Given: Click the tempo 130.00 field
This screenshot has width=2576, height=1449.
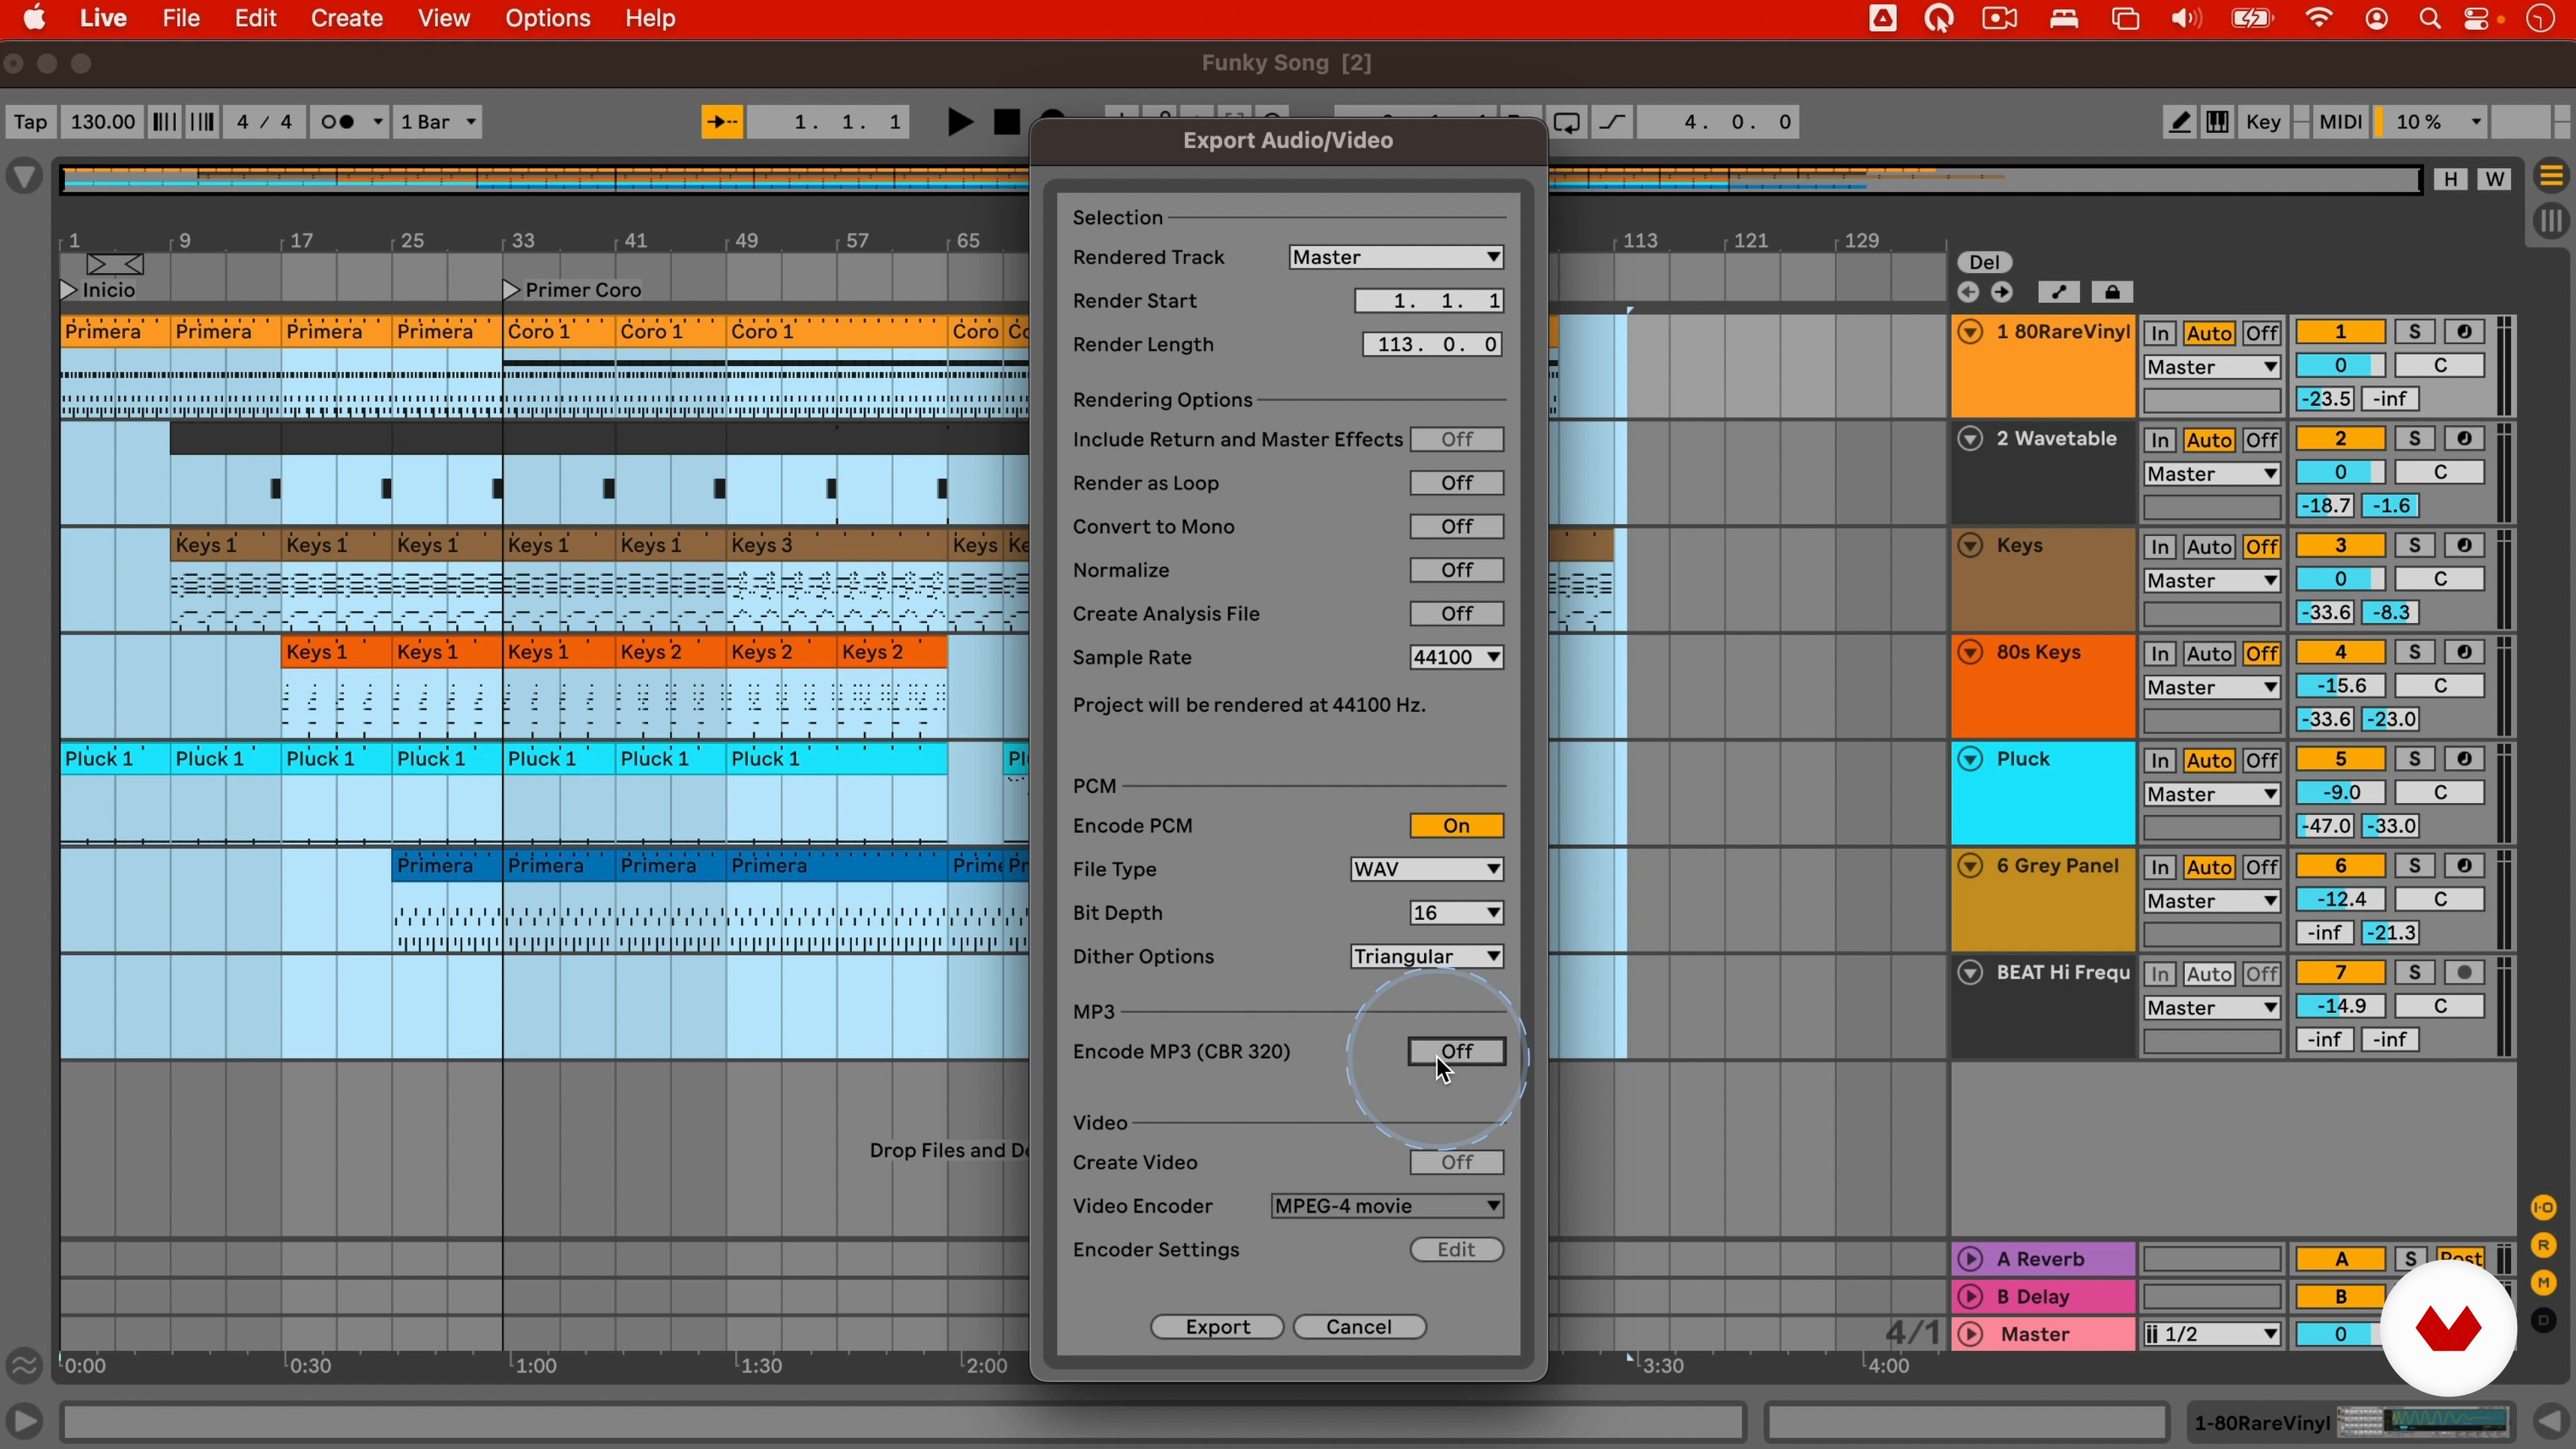Looking at the screenshot, I should coord(102,122).
